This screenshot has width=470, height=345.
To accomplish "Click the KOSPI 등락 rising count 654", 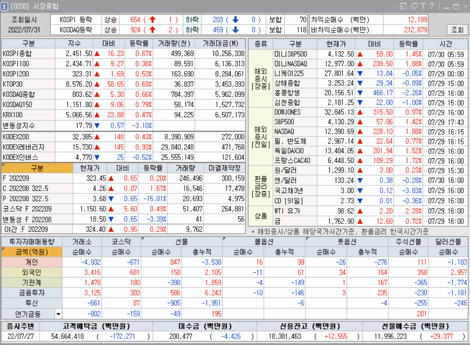I will (135, 20).
